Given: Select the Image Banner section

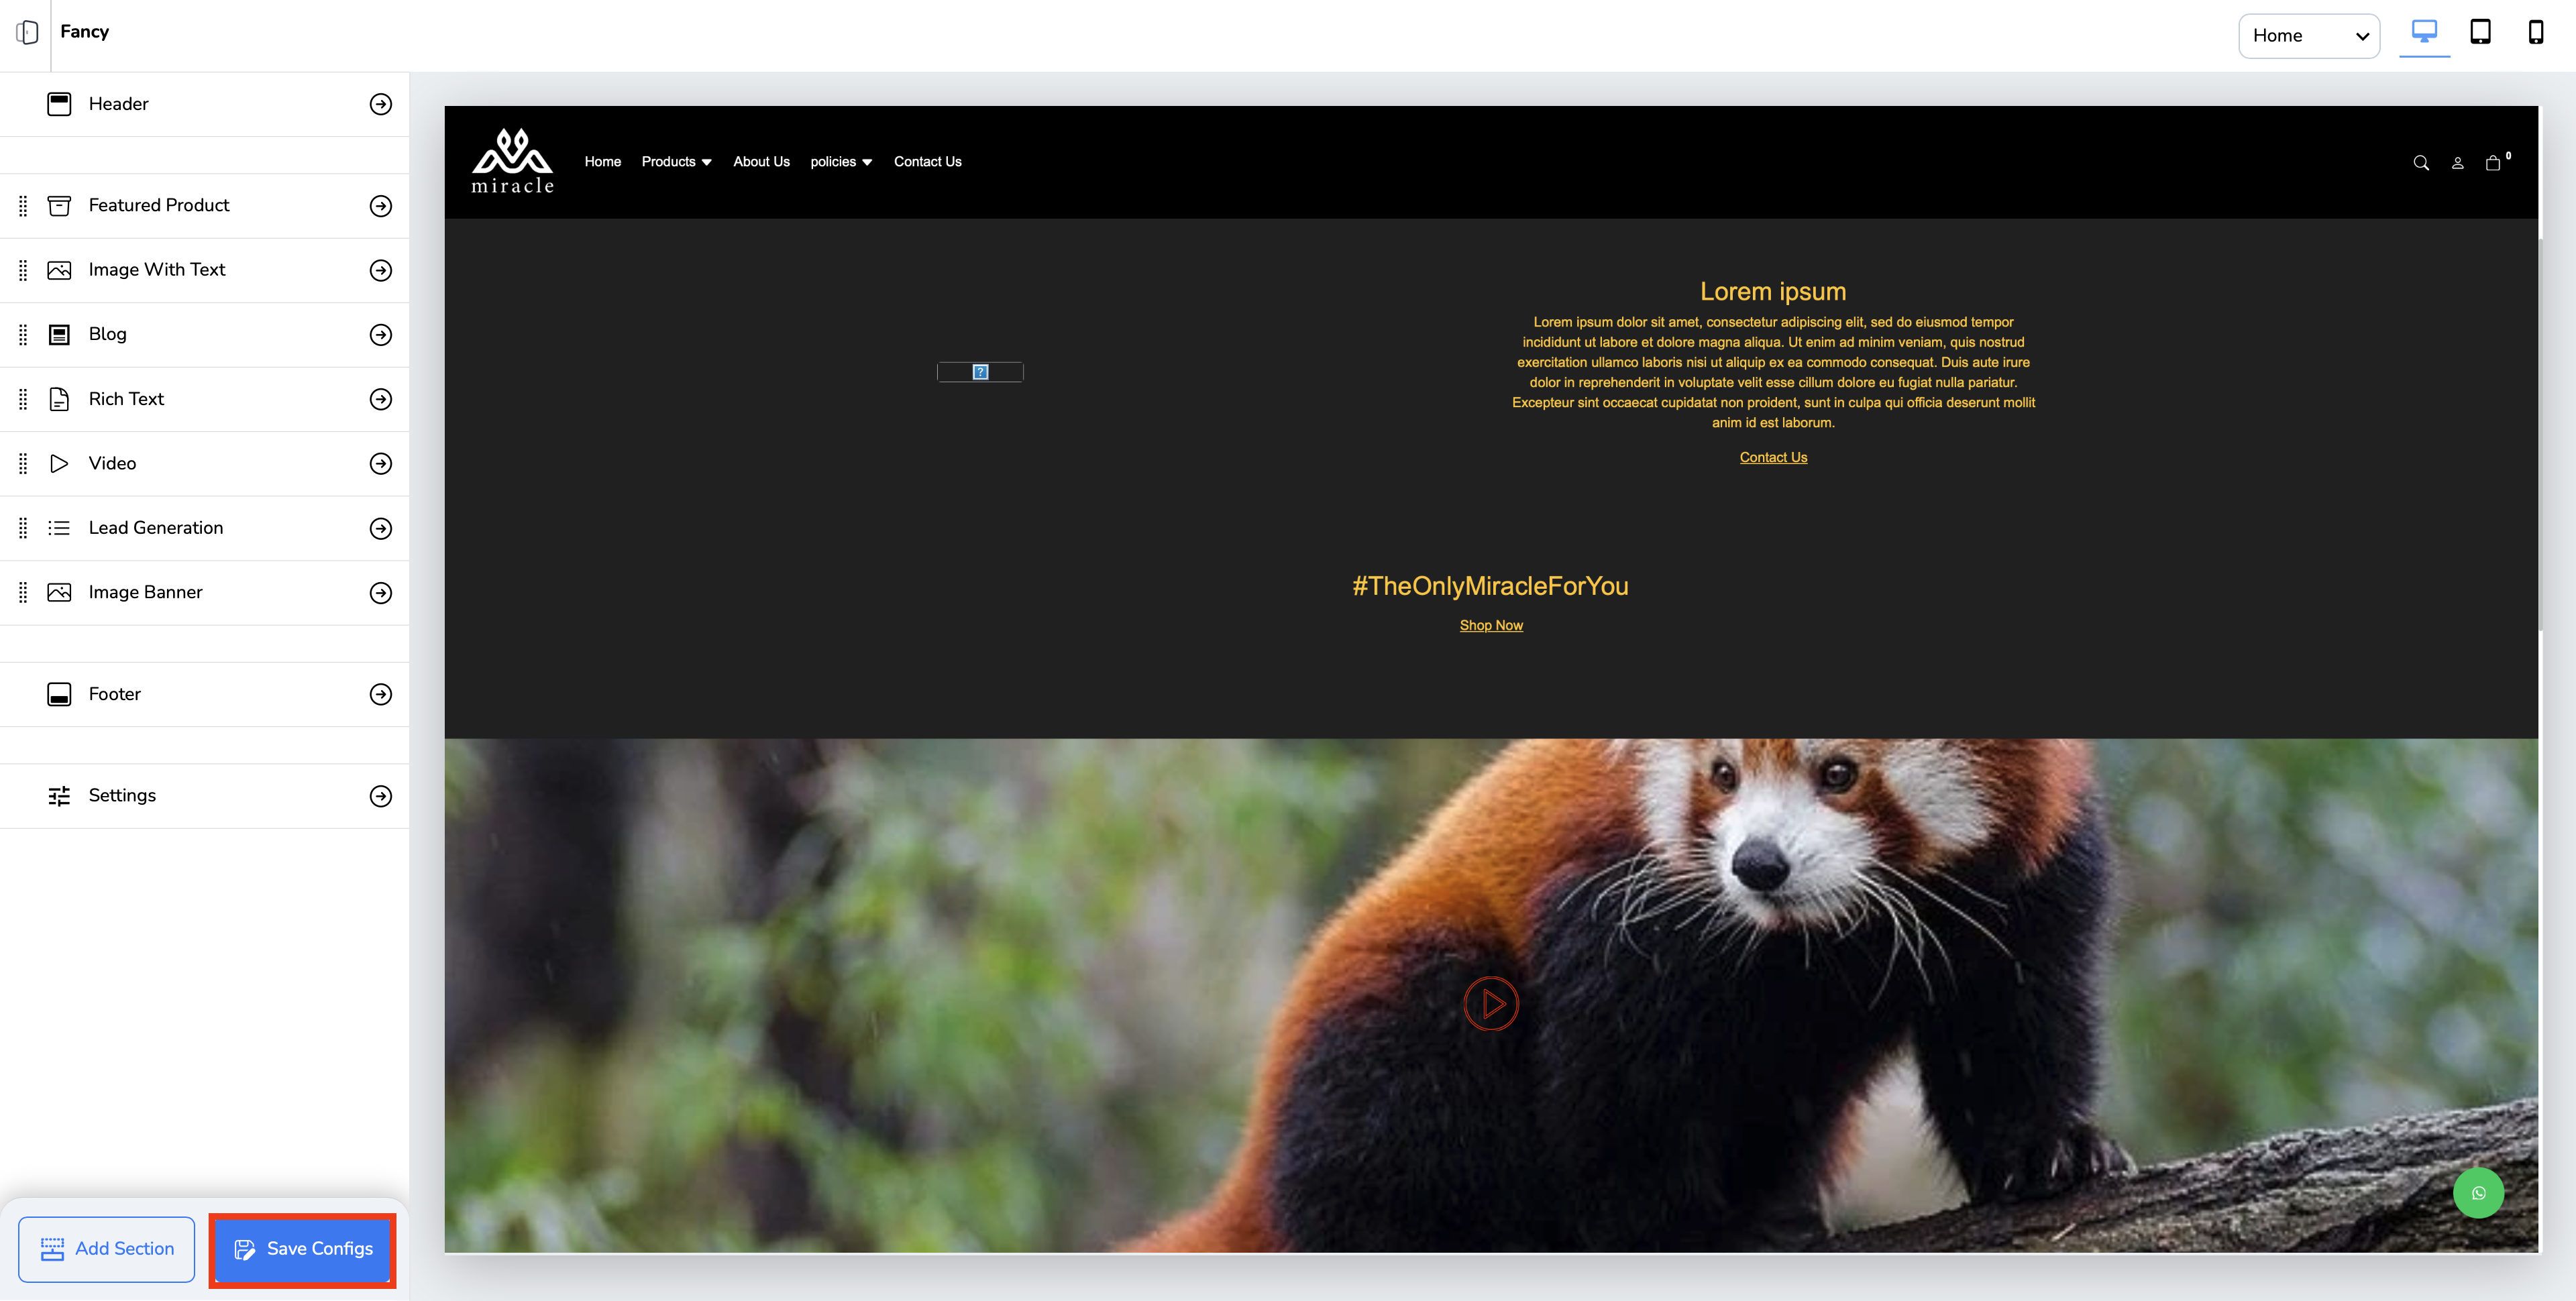Looking at the screenshot, I should pos(146,592).
